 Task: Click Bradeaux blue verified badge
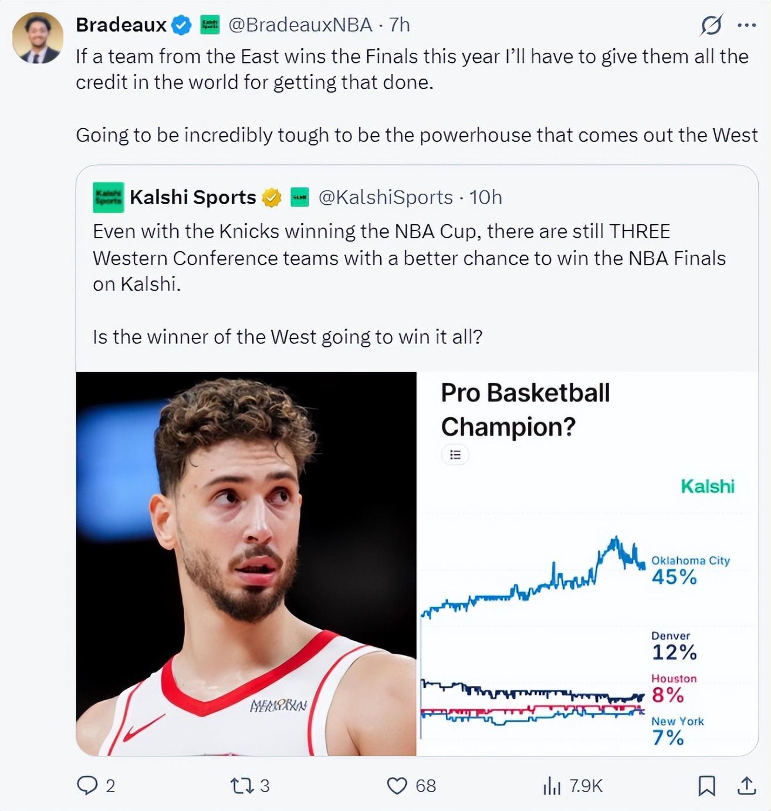(181, 25)
